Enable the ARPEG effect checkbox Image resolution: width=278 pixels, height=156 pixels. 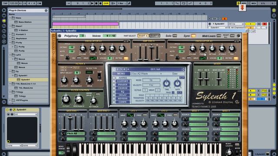114,78
